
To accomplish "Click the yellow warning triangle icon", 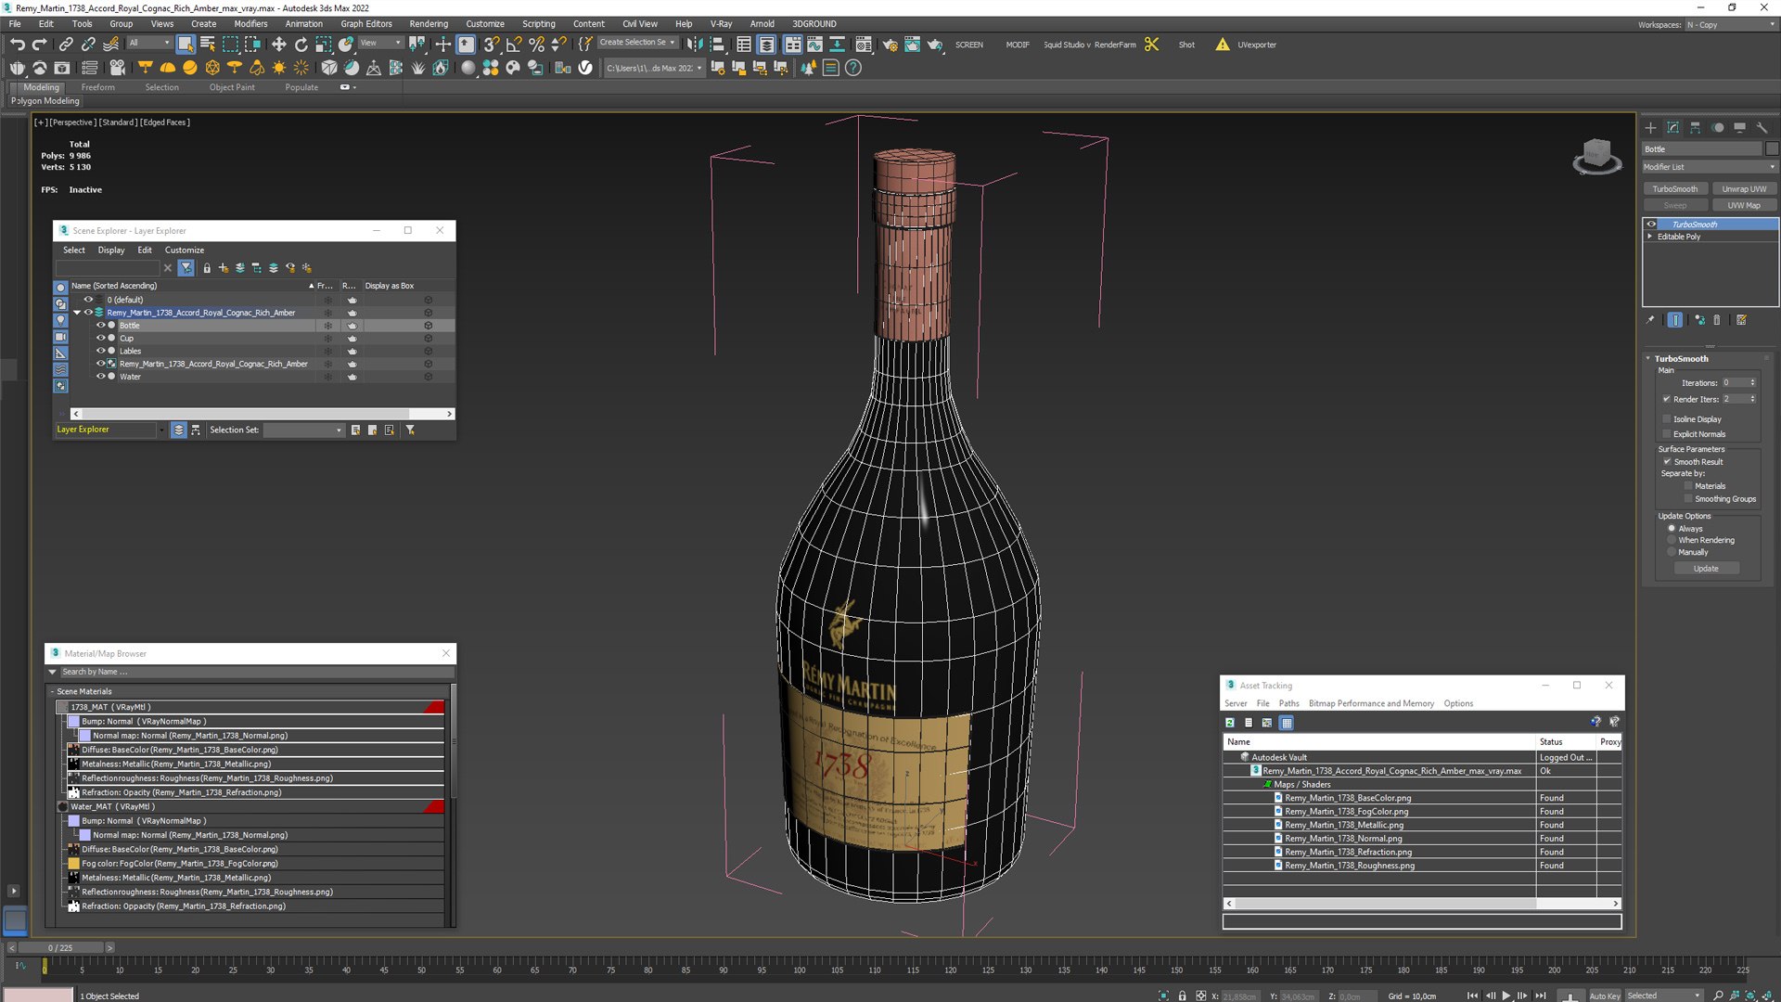I will point(1223,44).
